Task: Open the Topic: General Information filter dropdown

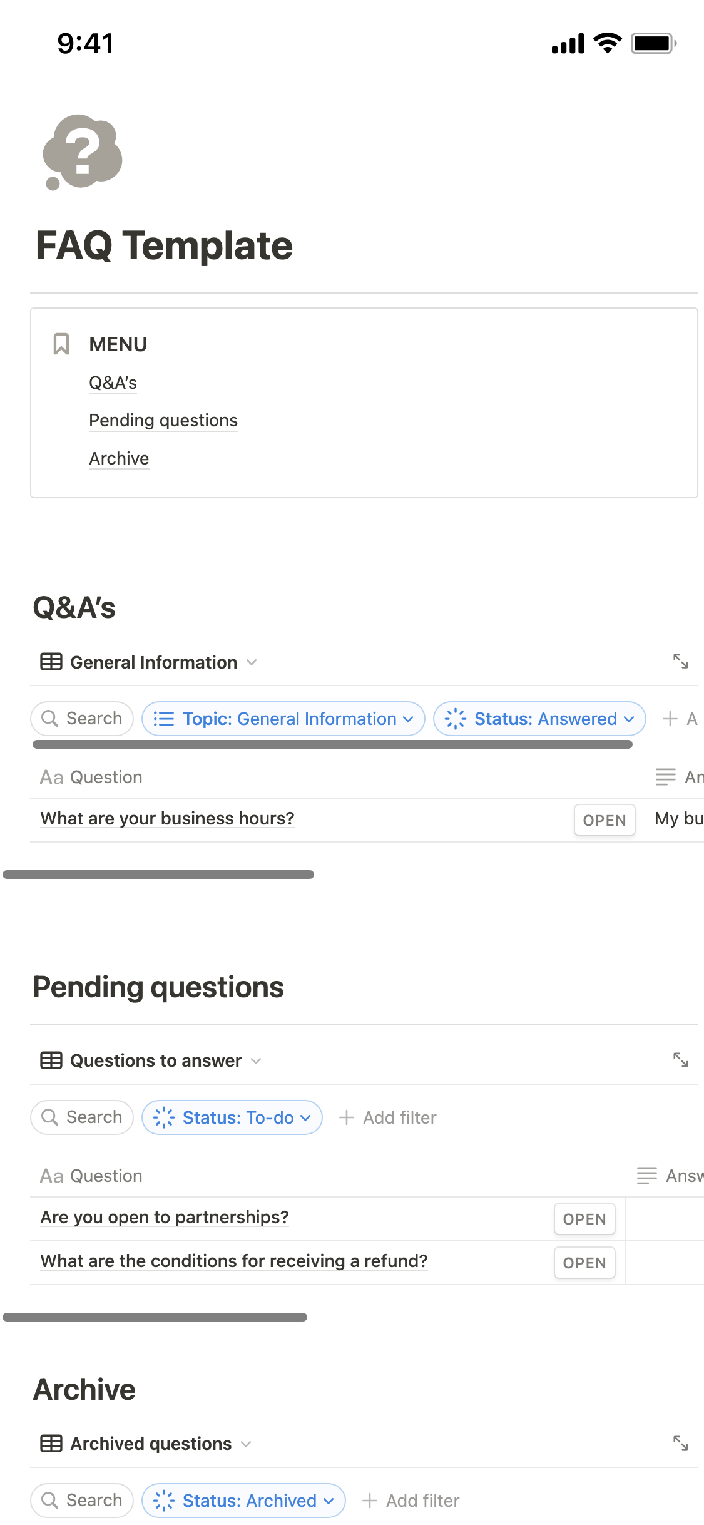Action: pyautogui.click(x=283, y=719)
